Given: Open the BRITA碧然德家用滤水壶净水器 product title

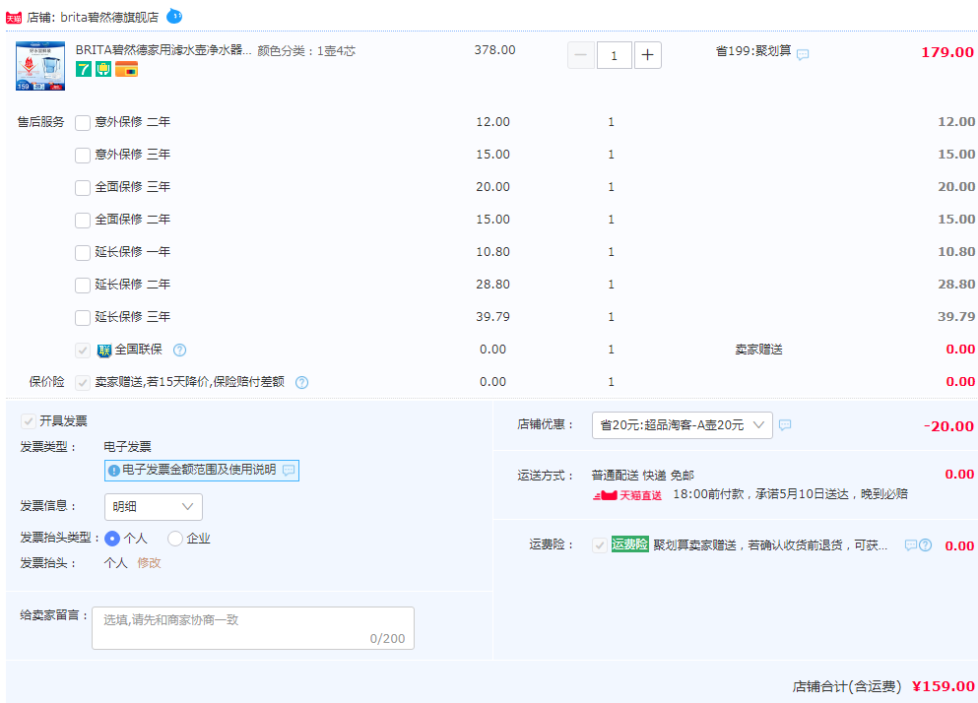Looking at the screenshot, I should [x=163, y=50].
